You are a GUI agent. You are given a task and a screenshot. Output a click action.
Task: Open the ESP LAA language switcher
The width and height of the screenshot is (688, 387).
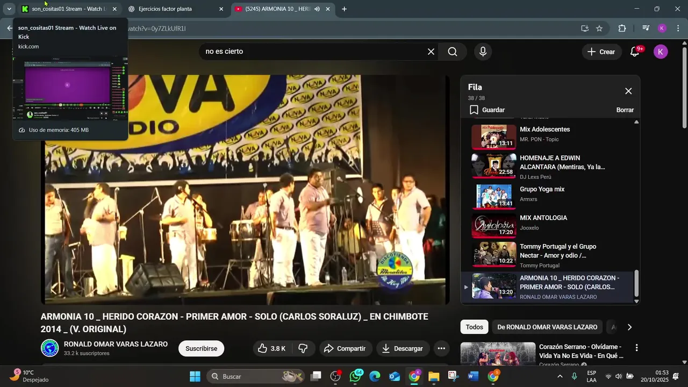pyautogui.click(x=591, y=376)
